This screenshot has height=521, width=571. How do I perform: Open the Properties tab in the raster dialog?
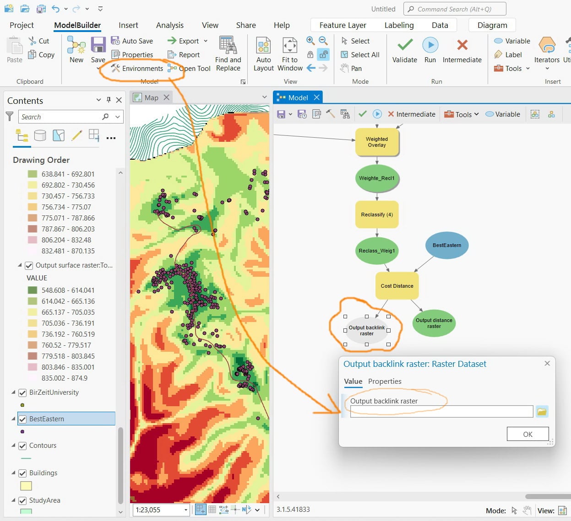(385, 381)
